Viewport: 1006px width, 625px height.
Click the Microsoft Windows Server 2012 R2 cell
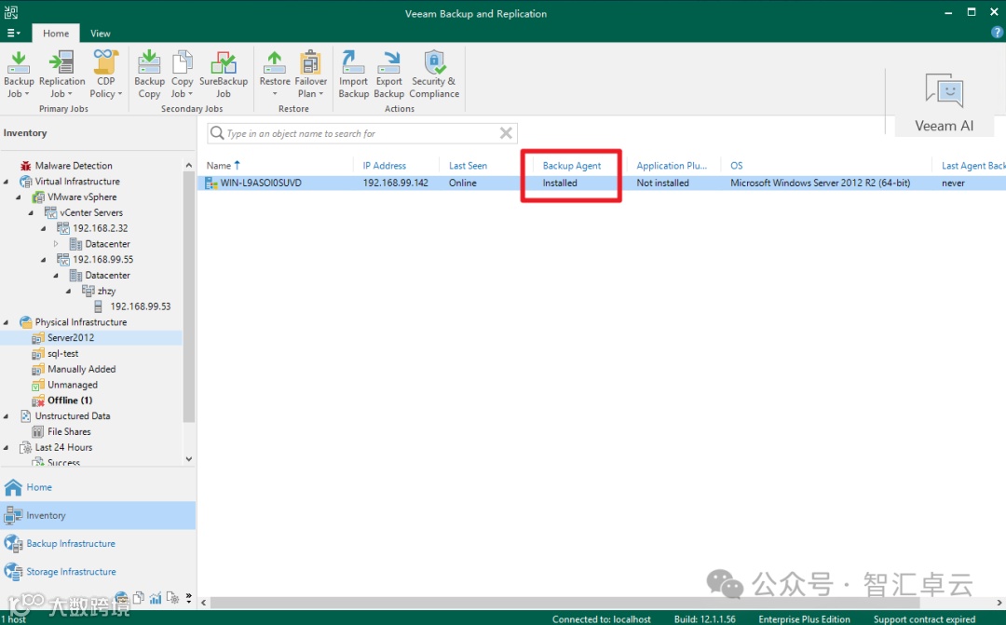(x=820, y=183)
